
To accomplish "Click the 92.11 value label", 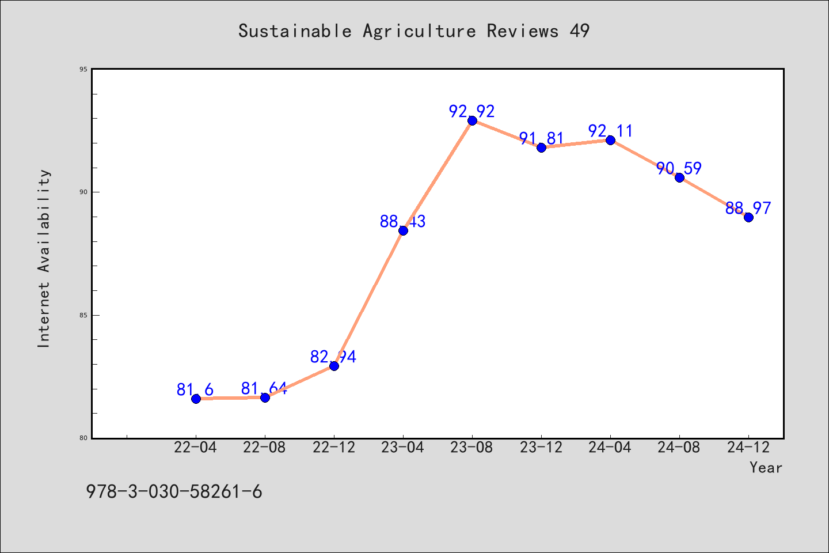I will [x=610, y=131].
